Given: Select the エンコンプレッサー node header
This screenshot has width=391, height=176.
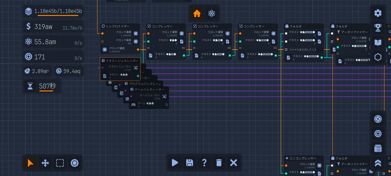Looking at the screenshot, I should [x=303, y=158].
